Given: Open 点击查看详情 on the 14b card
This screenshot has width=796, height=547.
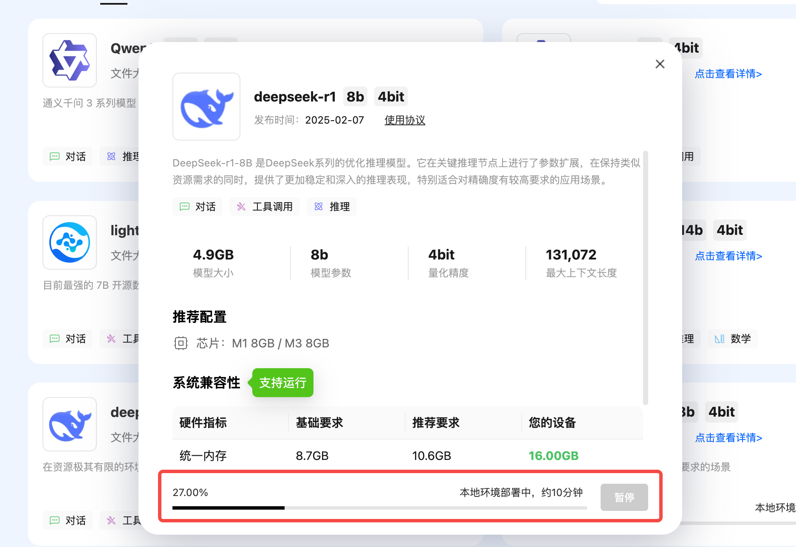Looking at the screenshot, I should [x=728, y=256].
